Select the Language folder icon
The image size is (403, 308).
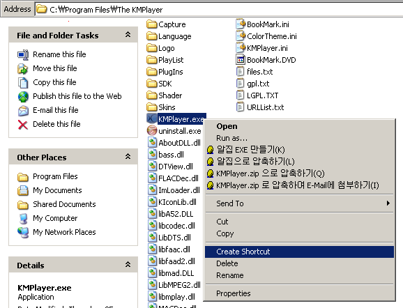[x=151, y=36]
